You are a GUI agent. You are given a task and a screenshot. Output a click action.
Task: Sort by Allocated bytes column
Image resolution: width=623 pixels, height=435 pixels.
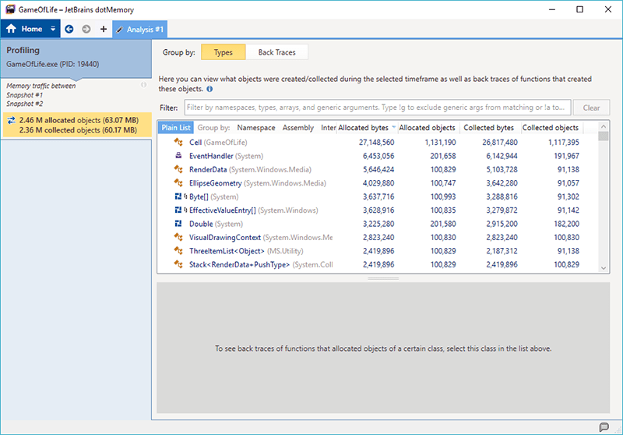coord(364,128)
